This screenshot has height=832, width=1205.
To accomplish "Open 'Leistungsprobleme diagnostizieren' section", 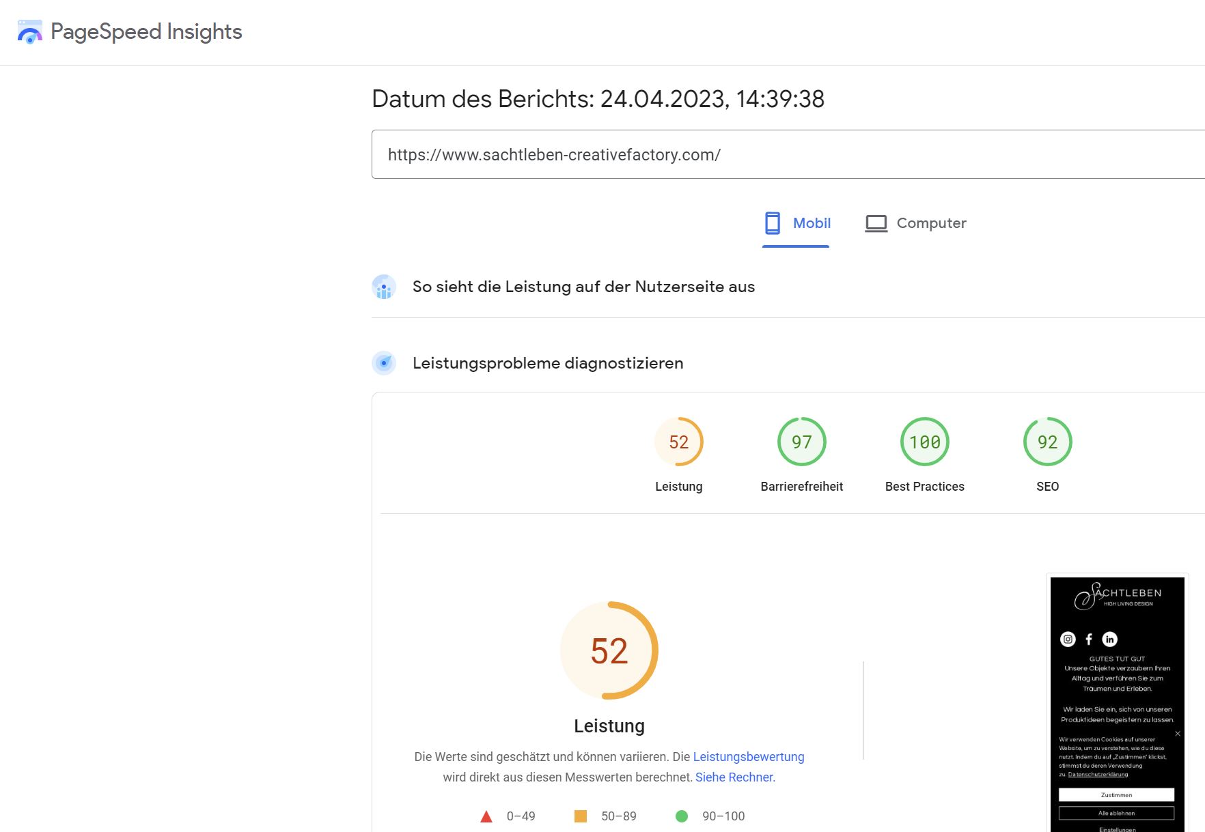I will (x=548, y=363).
